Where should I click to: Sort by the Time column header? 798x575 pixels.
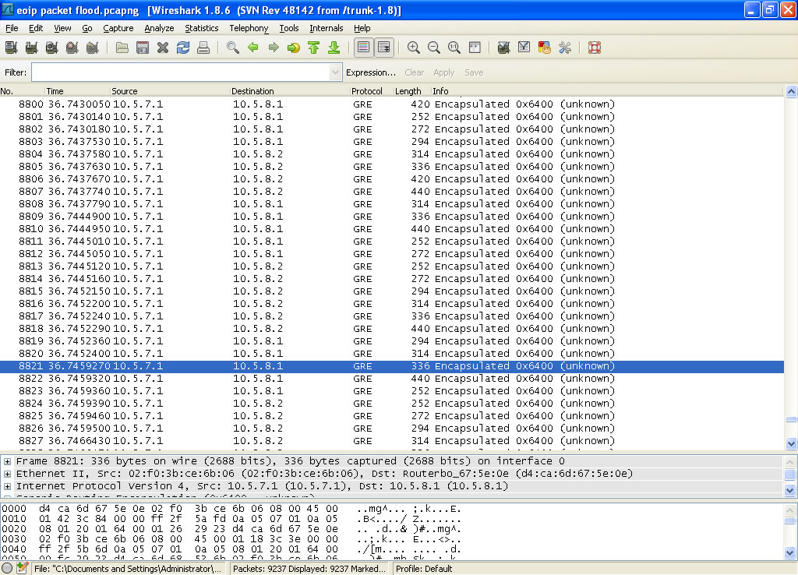point(77,91)
